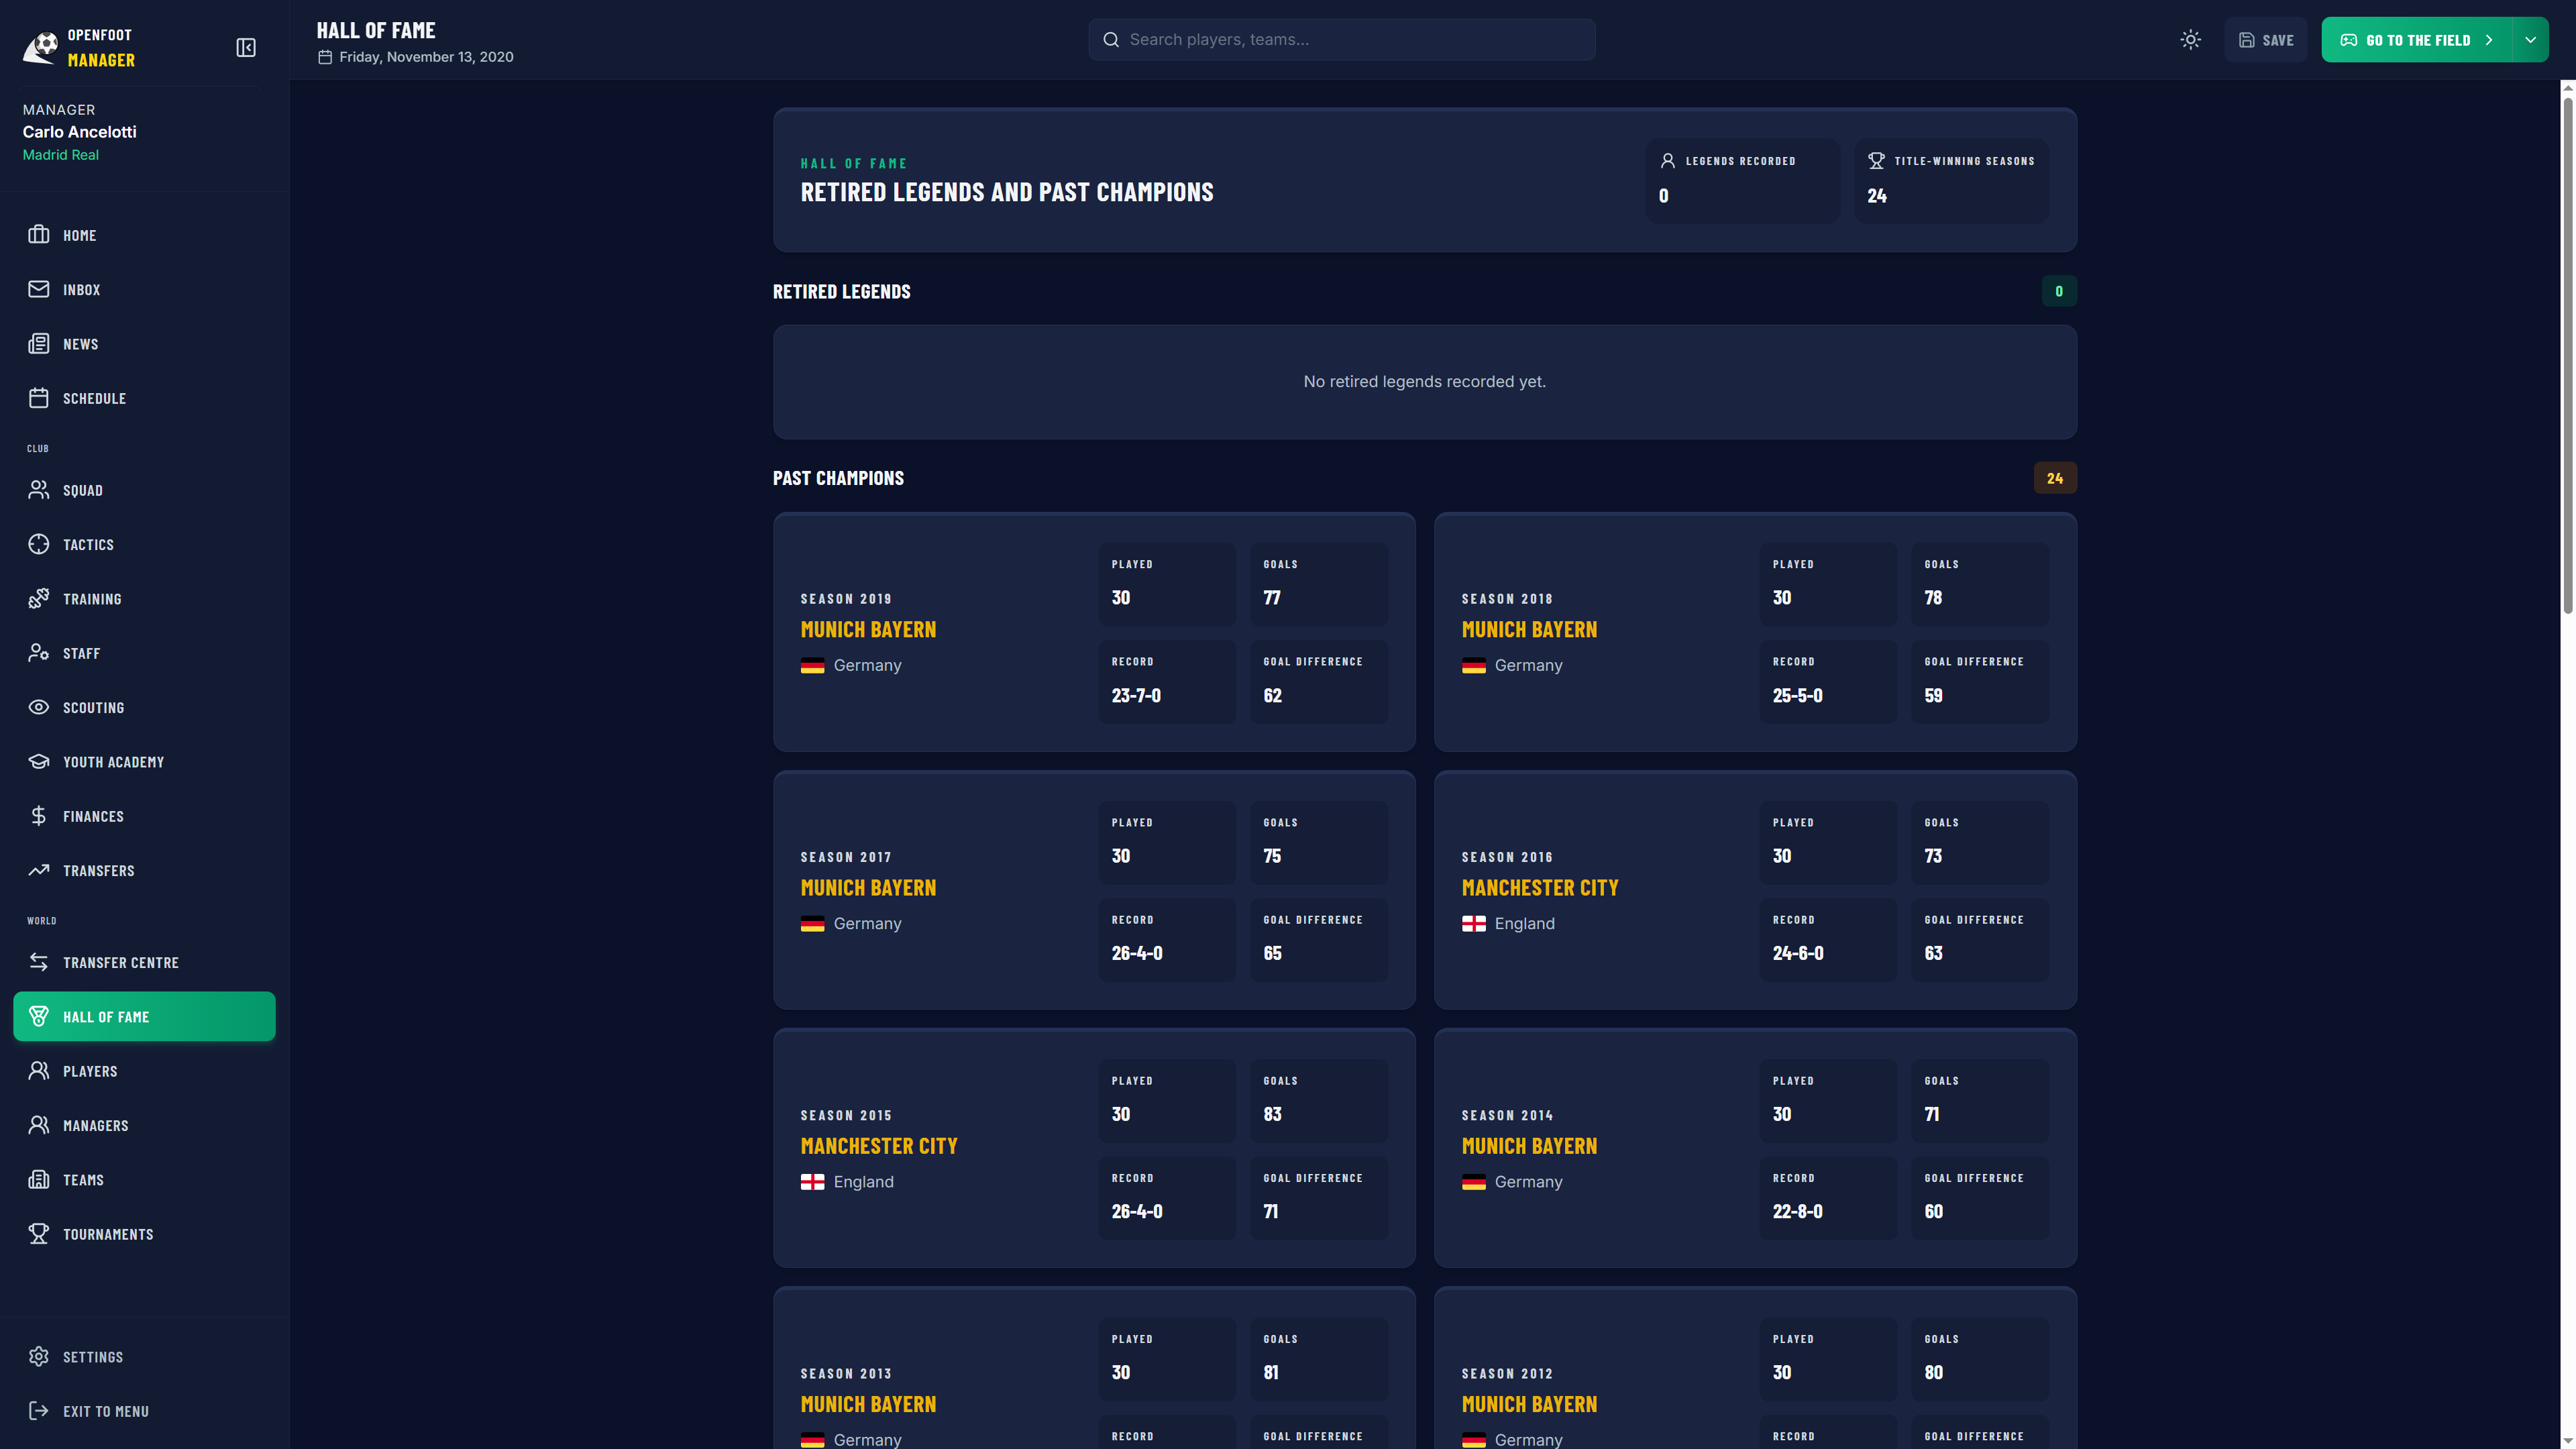Click the Finances dollar sign icon

[39, 816]
